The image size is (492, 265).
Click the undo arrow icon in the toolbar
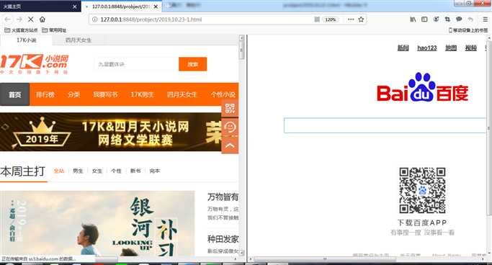(470, 19)
